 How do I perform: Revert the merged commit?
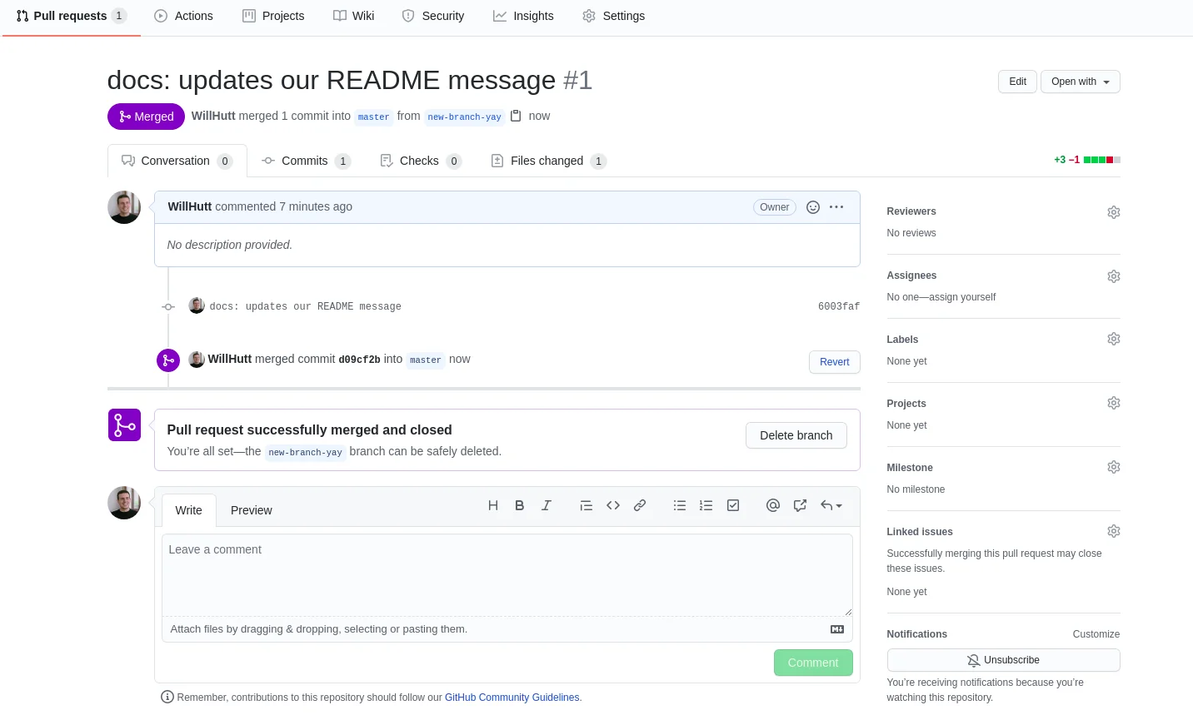tap(834, 362)
